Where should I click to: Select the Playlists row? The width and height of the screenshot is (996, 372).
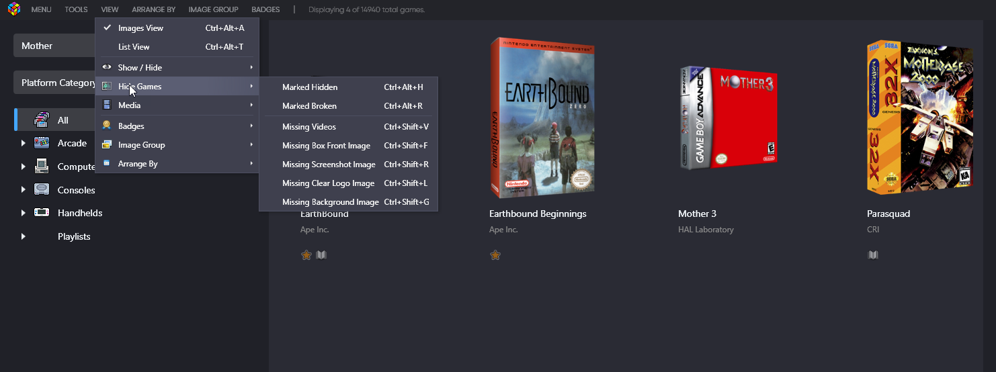[74, 236]
